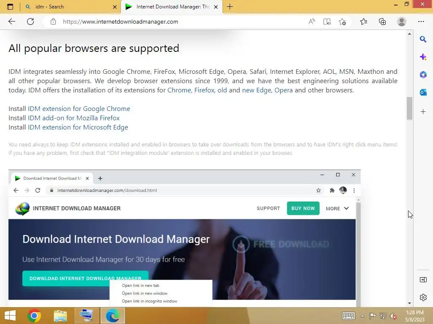Open Microsoft 365 sidebar icon
Image resolution: width=433 pixels, height=324 pixels.
[423, 75]
